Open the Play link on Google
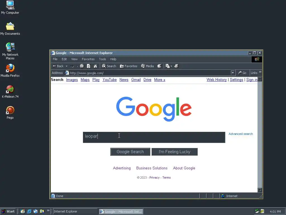 [96, 80]
